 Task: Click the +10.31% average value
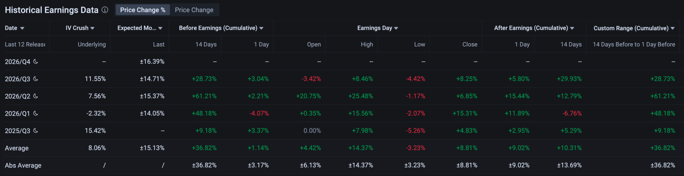569,148
